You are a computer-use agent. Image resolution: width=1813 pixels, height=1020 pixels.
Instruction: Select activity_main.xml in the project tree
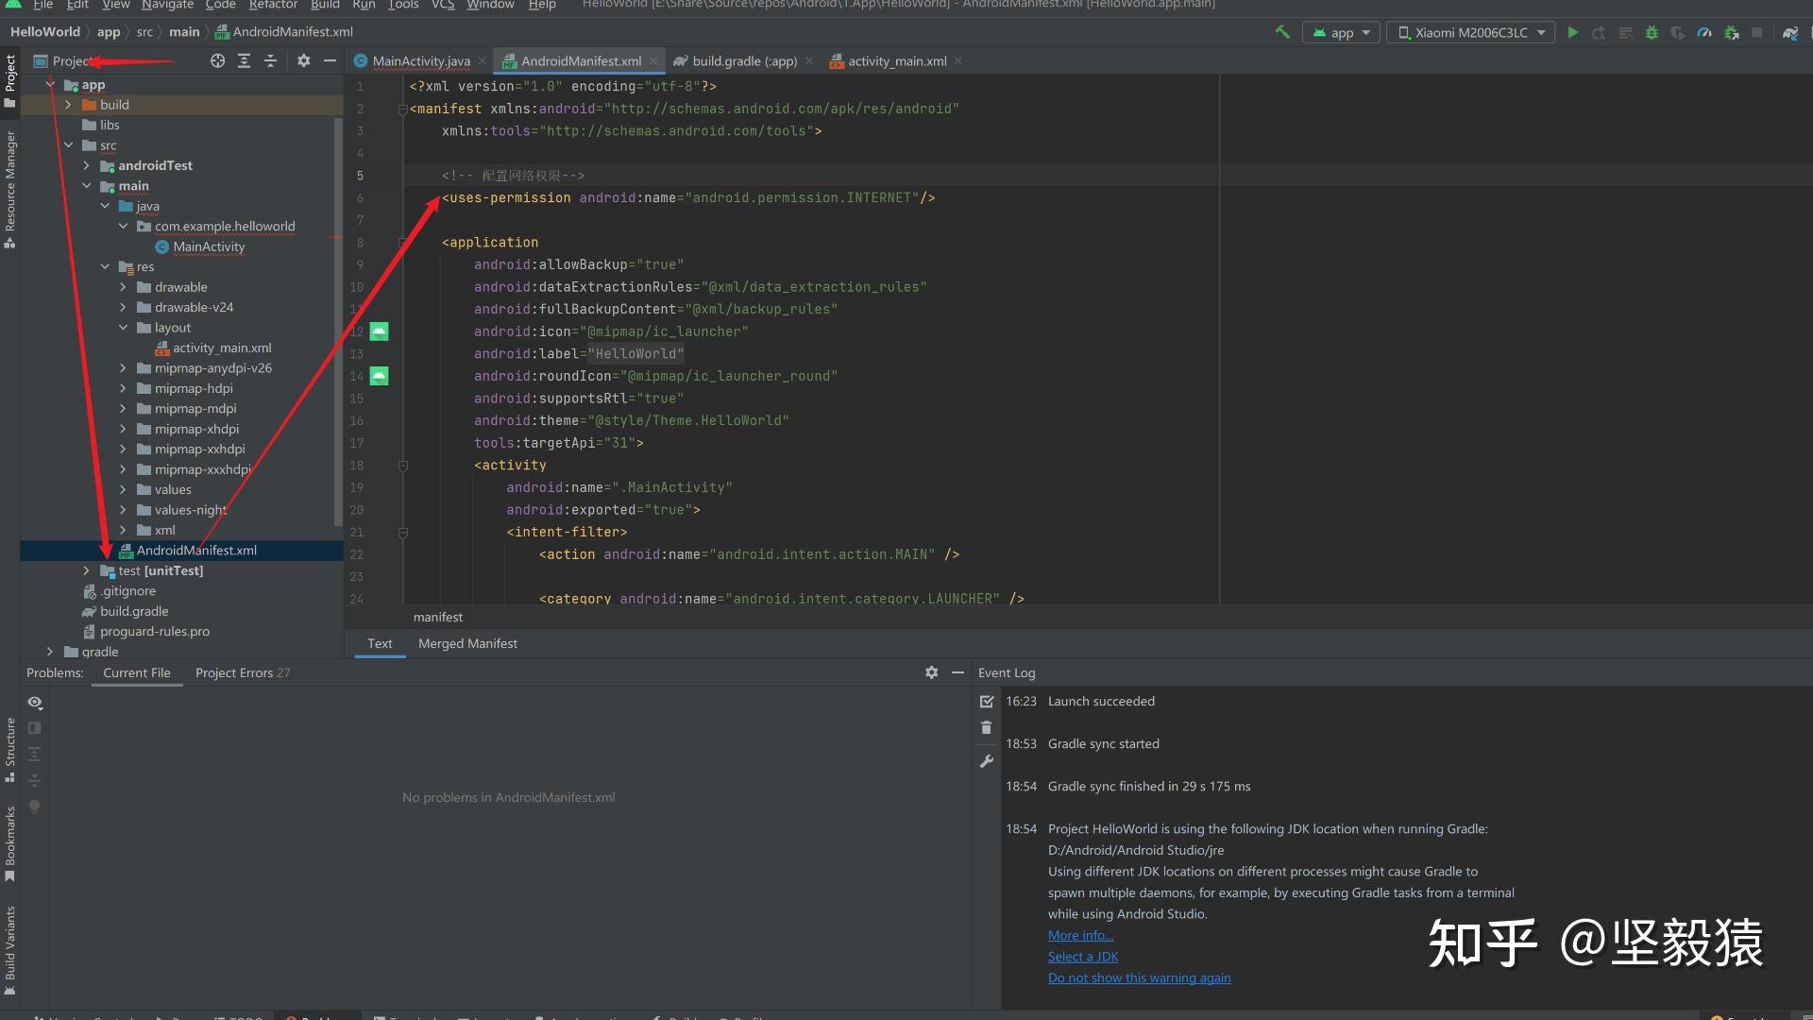[x=222, y=348]
